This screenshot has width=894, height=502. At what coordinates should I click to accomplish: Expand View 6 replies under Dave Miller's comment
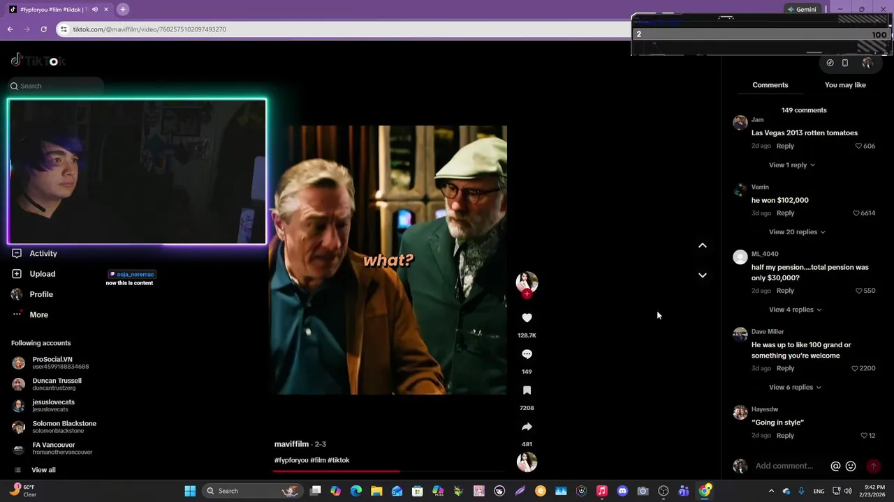(795, 387)
